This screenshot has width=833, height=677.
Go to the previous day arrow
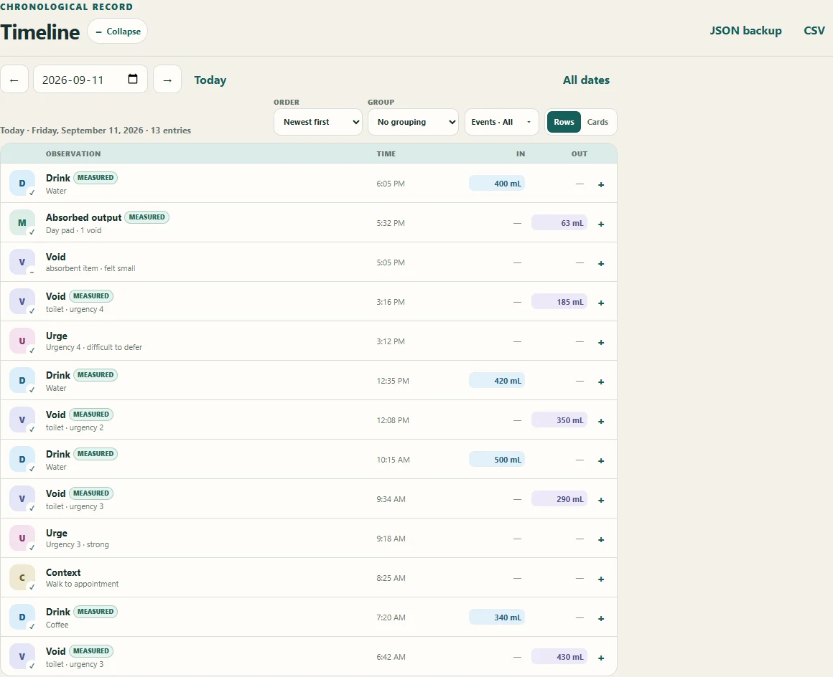14,80
